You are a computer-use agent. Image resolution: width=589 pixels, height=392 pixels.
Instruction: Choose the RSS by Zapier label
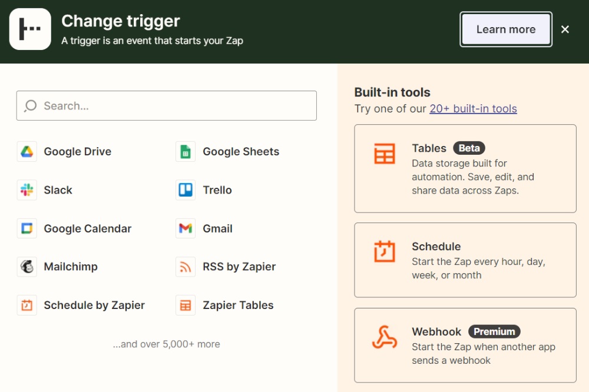point(239,267)
